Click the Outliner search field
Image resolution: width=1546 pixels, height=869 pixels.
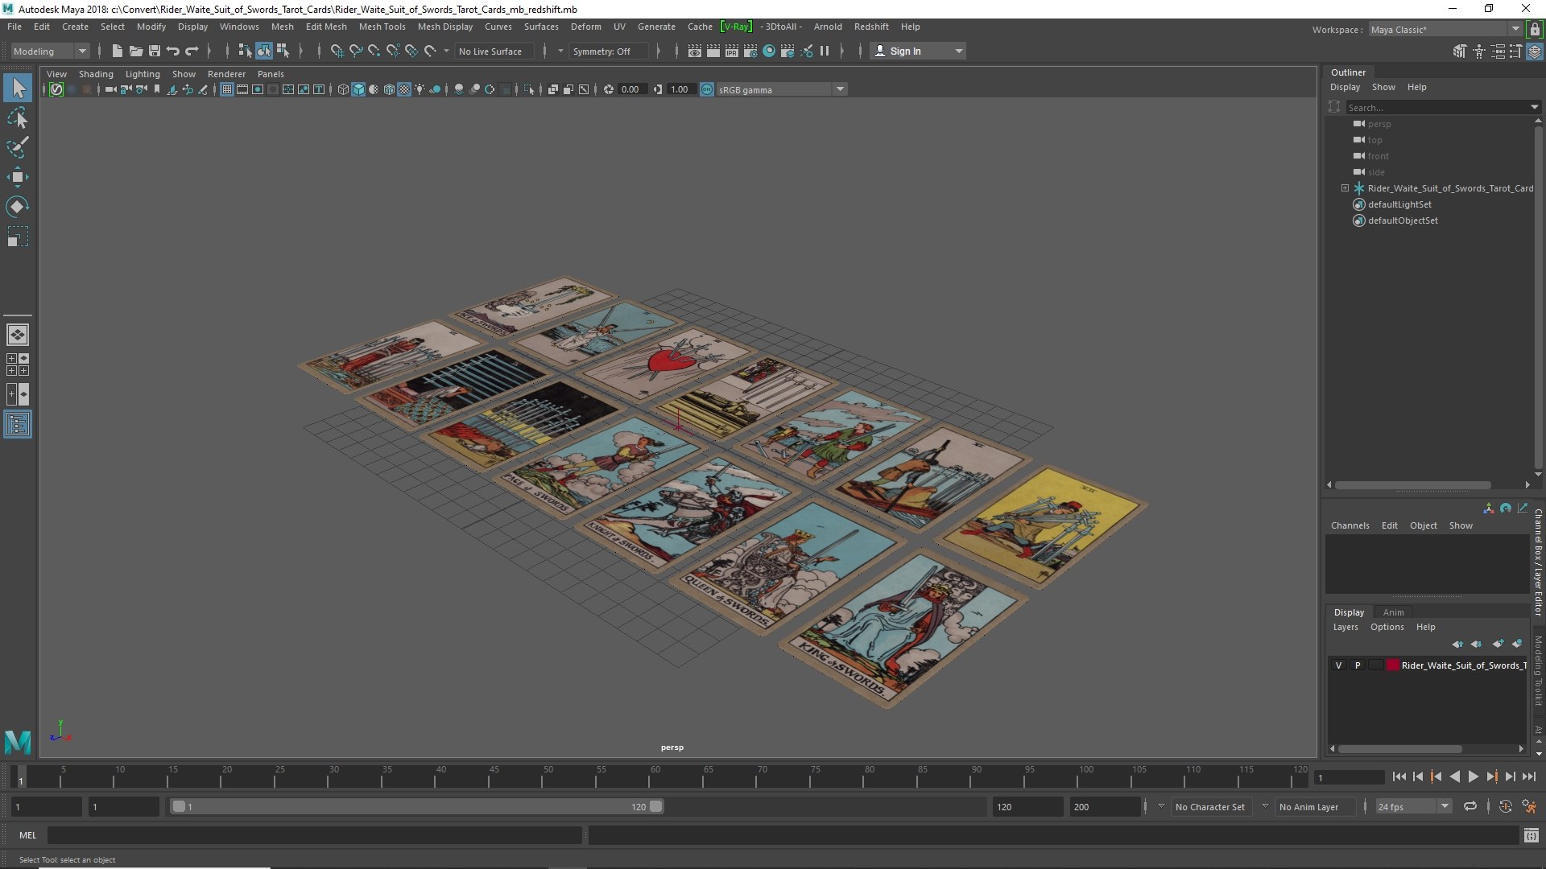(x=1438, y=107)
